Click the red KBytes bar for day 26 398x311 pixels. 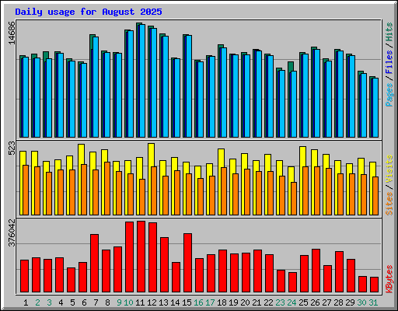point(316,271)
